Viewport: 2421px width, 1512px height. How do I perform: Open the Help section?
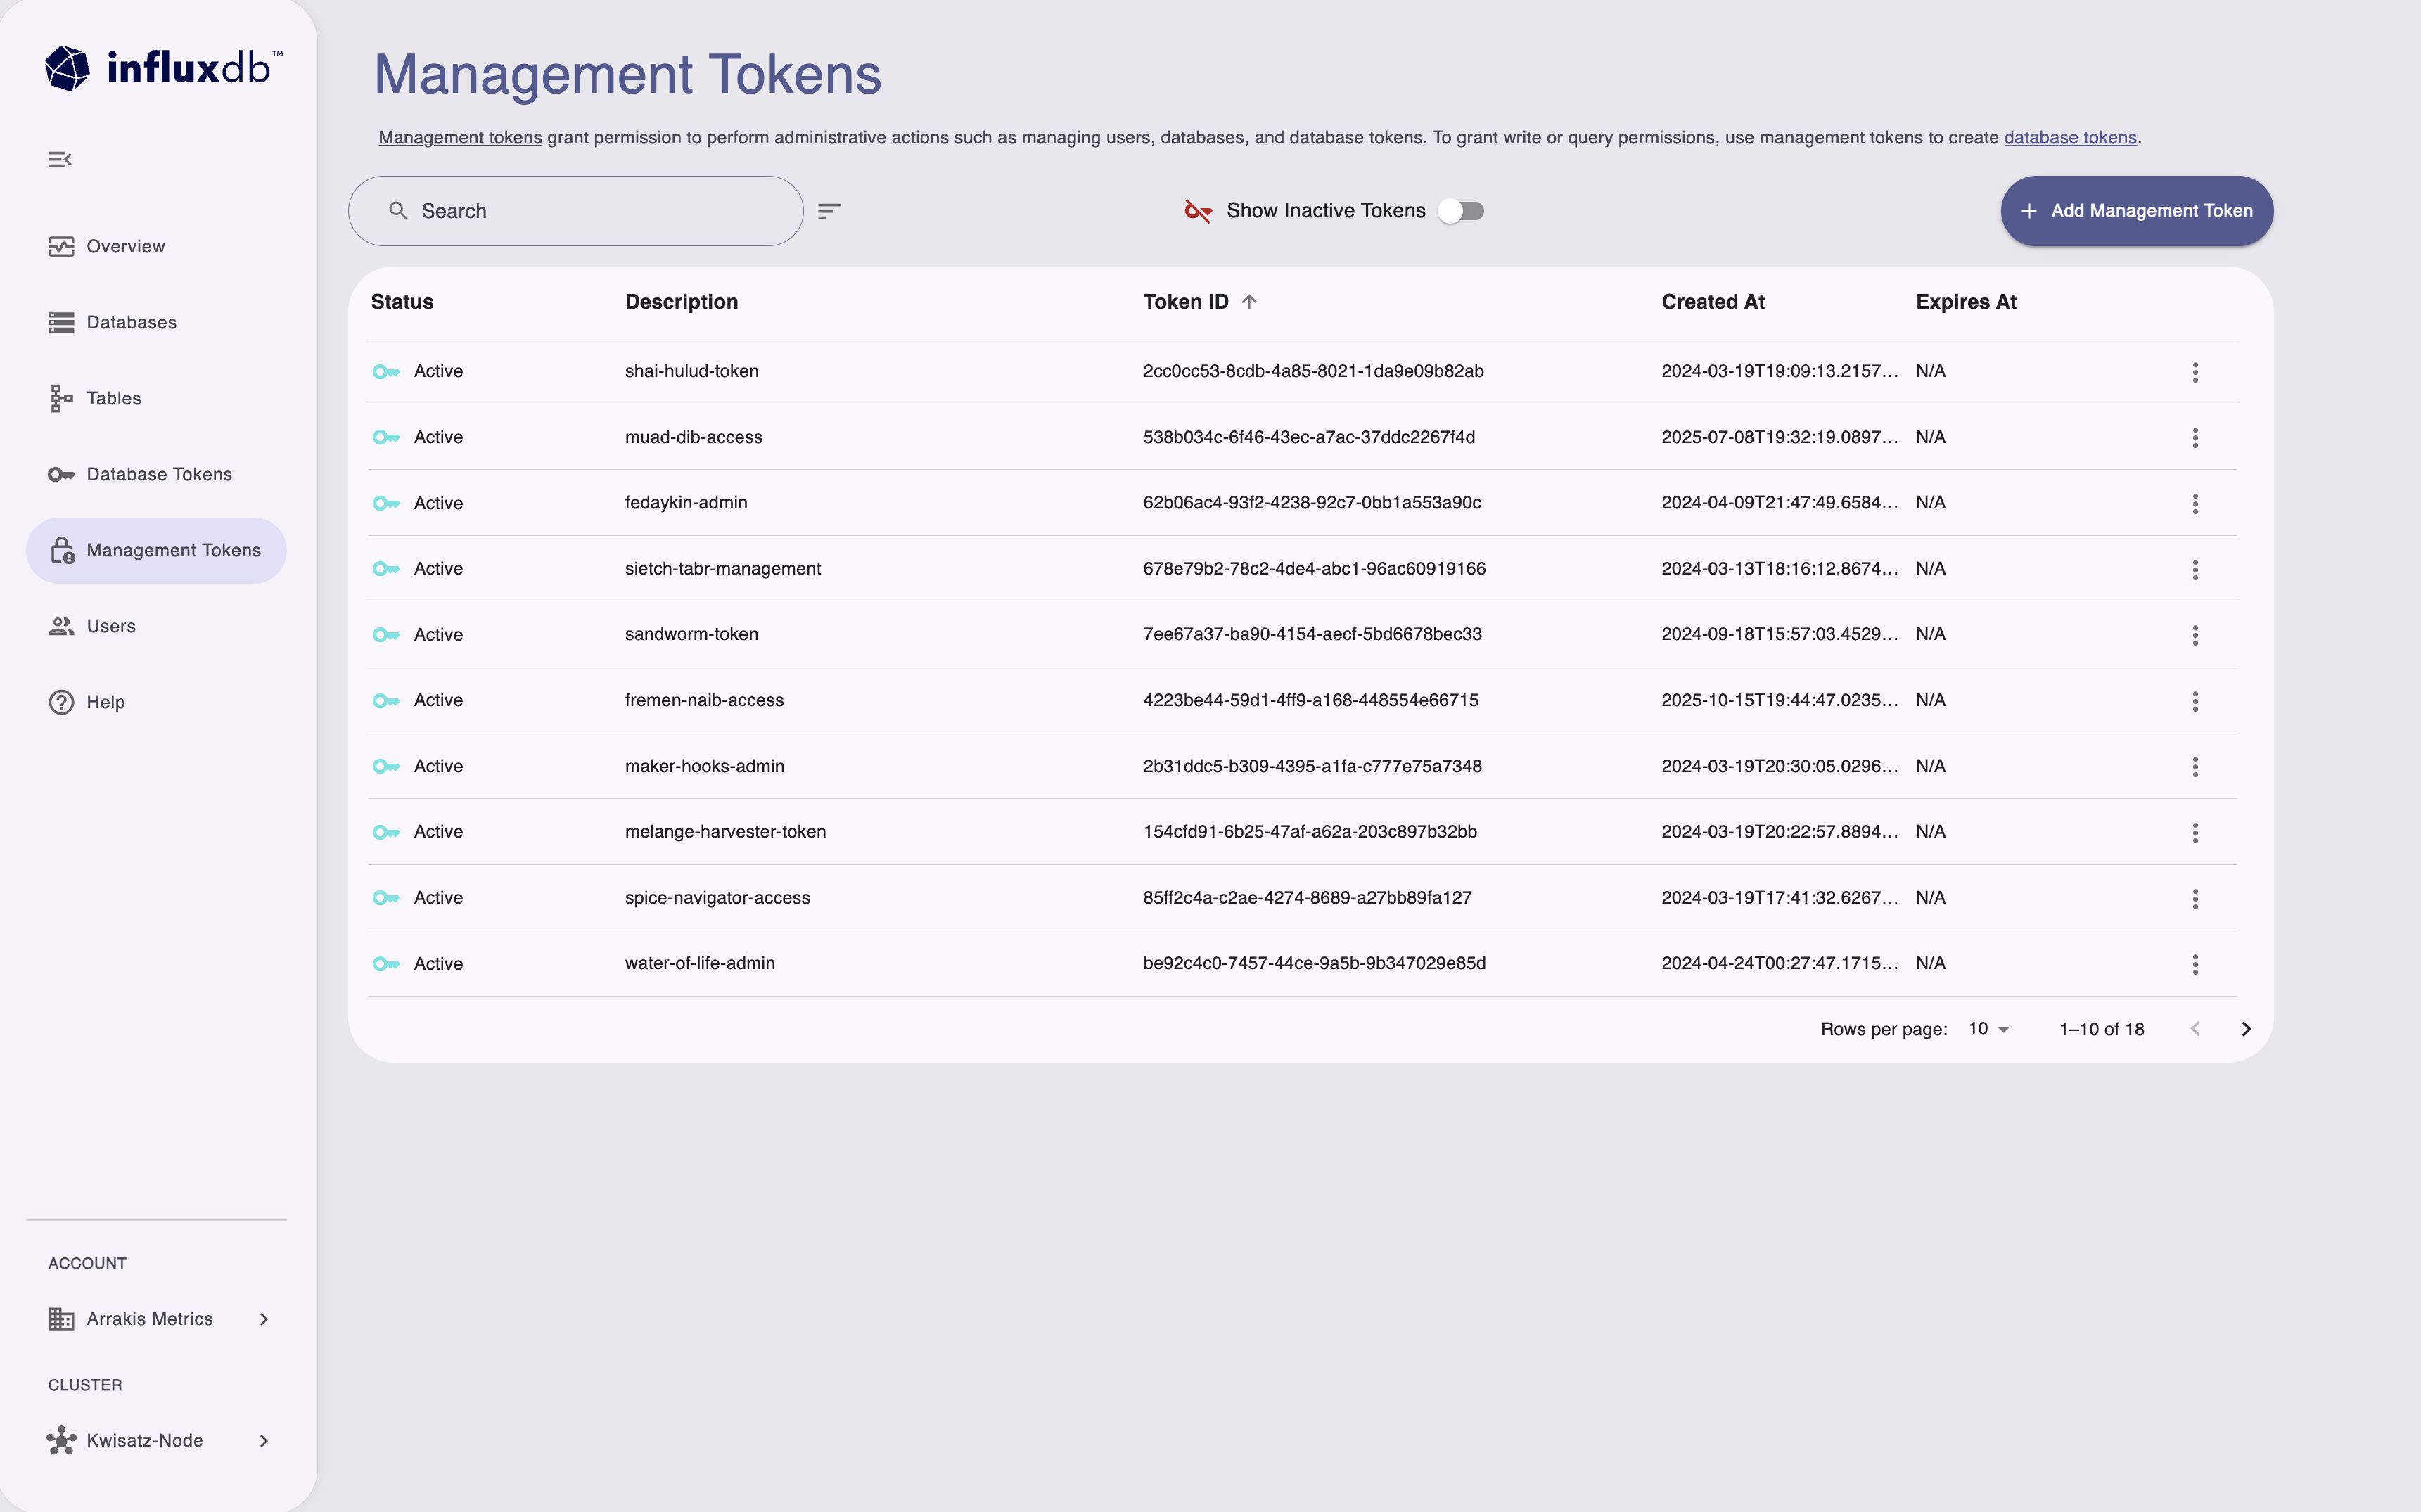click(105, 702)
